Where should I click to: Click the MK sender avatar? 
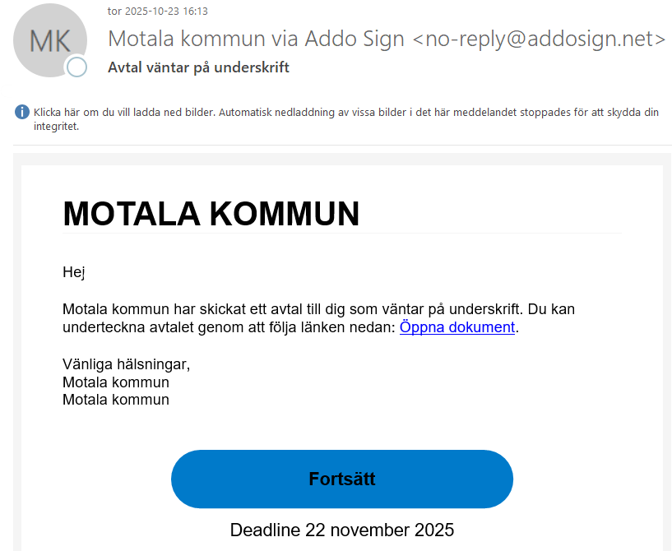coord(49,41)
